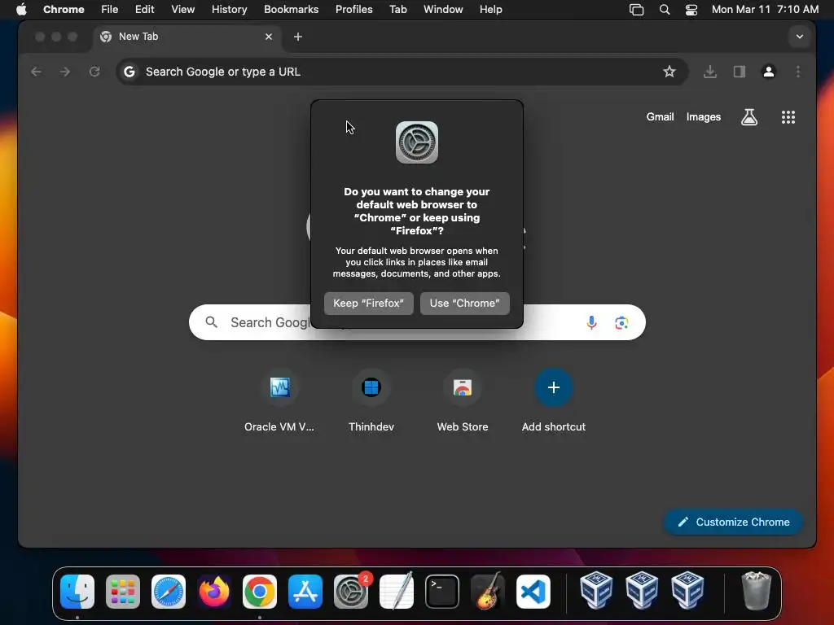Open the Edit menu

(x=145, y=10)
